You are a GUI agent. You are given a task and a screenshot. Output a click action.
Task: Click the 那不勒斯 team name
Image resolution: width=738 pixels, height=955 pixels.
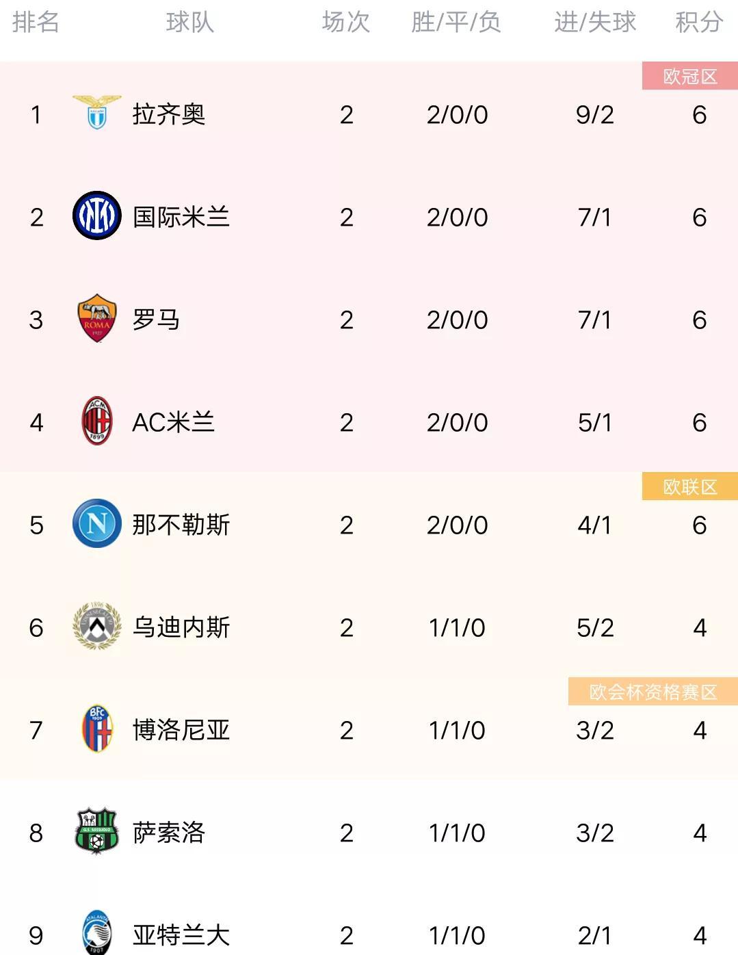pyautogui.click(x=181, y=525)
